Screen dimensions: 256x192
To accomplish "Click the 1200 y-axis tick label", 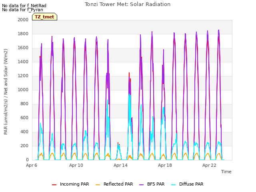I will click(x=23, y=76).
